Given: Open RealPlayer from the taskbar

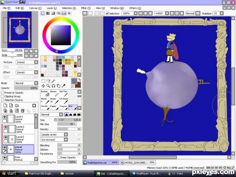Looking at the screenshot, I should click(147, 173).
